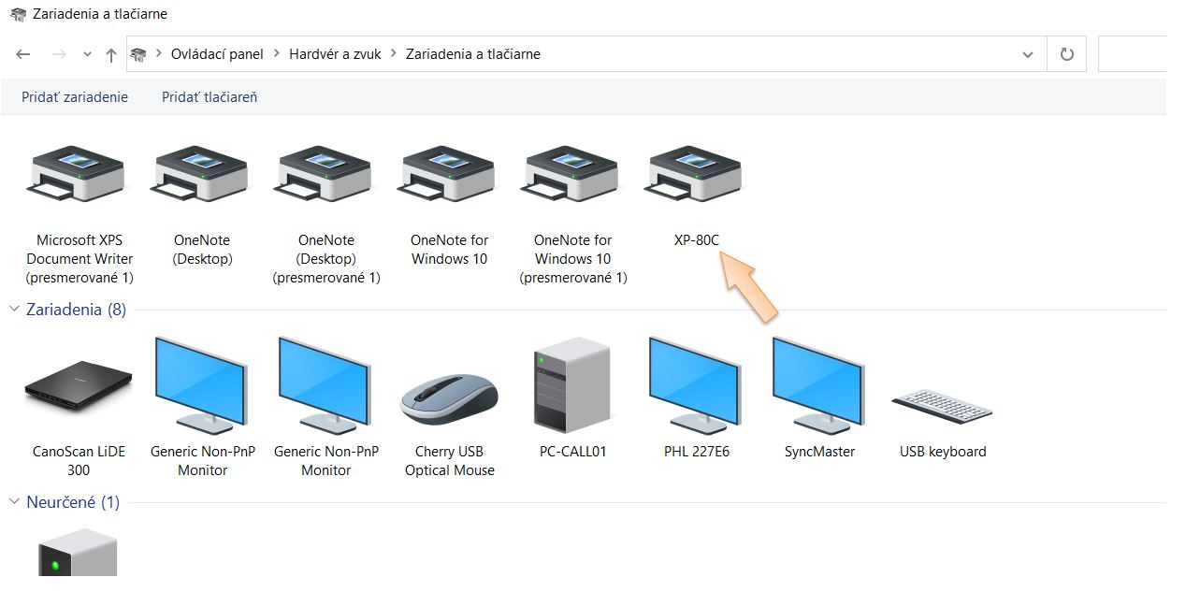
Task: Collapse the Zariadenia (8) group
Action: coord(14,310)
